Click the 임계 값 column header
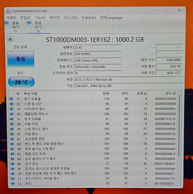 (x=142, y=93)
